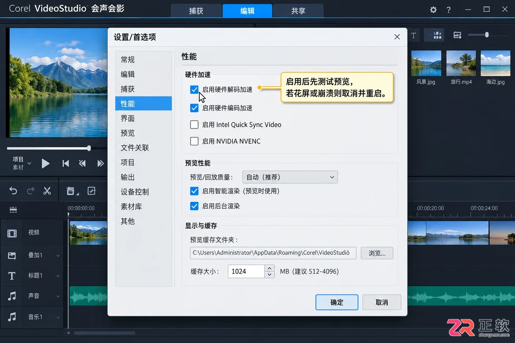Enable NVIDIA NVENC checkbox
The height and width of the screenshot is (343, 515).
[194, 141]
